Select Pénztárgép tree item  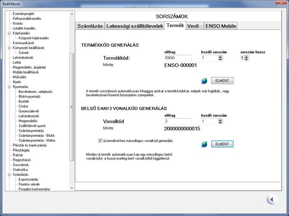tap(21, 150)
